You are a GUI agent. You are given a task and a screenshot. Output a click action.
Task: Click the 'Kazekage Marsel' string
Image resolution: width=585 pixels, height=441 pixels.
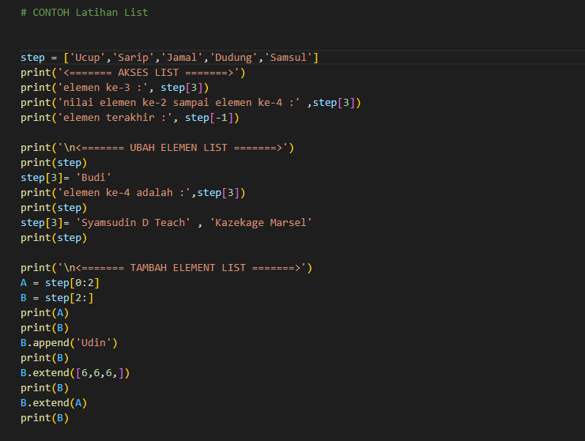261,223
